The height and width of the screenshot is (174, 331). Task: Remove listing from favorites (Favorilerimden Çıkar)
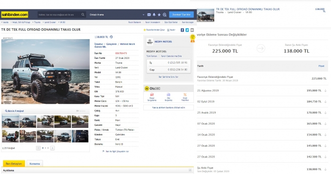pyautogui.click(x=154, y=30)
